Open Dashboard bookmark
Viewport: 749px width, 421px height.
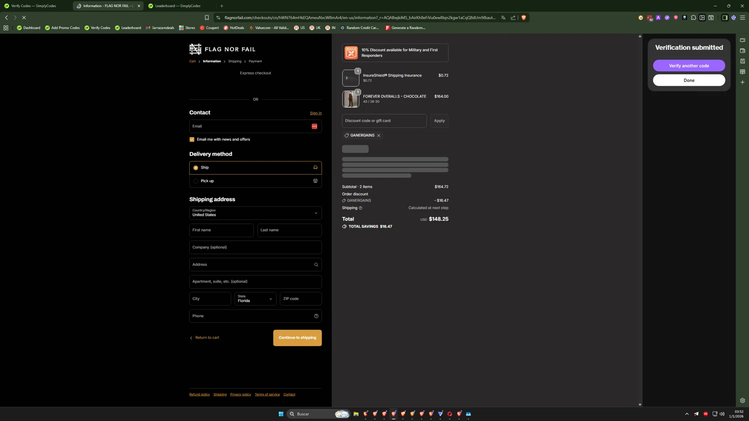click(x=28, y=28)
